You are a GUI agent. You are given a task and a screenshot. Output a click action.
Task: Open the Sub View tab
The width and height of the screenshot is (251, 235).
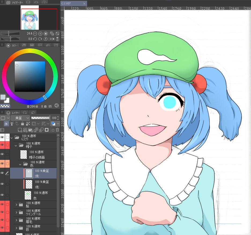click(28, 2)
